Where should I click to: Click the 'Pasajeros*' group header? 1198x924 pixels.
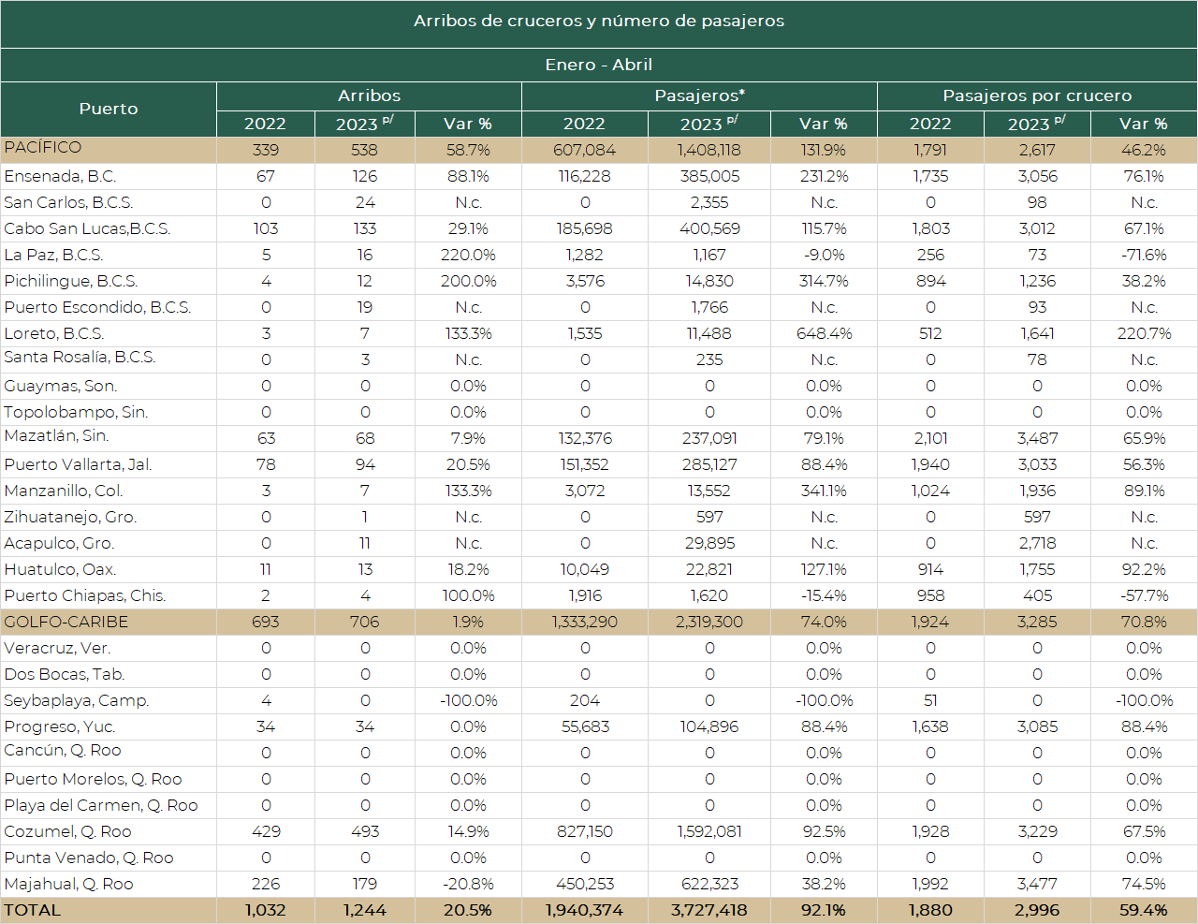point(699,95)
